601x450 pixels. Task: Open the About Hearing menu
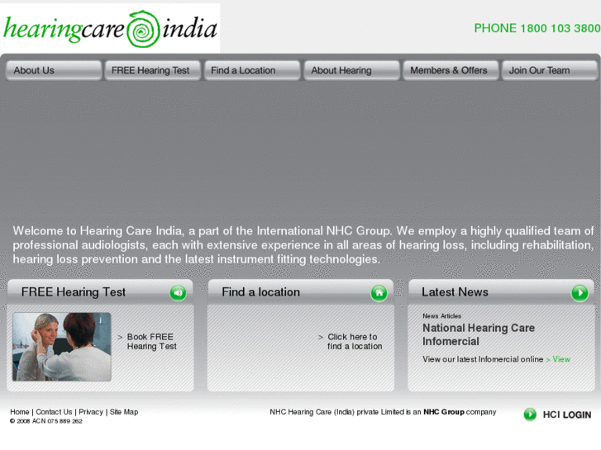click(x=351, y=70)
